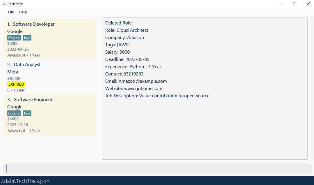The width and height of the screenshot is (314, 185).
Task: Click Google under Software Developer
Action: tap(15, 31)
